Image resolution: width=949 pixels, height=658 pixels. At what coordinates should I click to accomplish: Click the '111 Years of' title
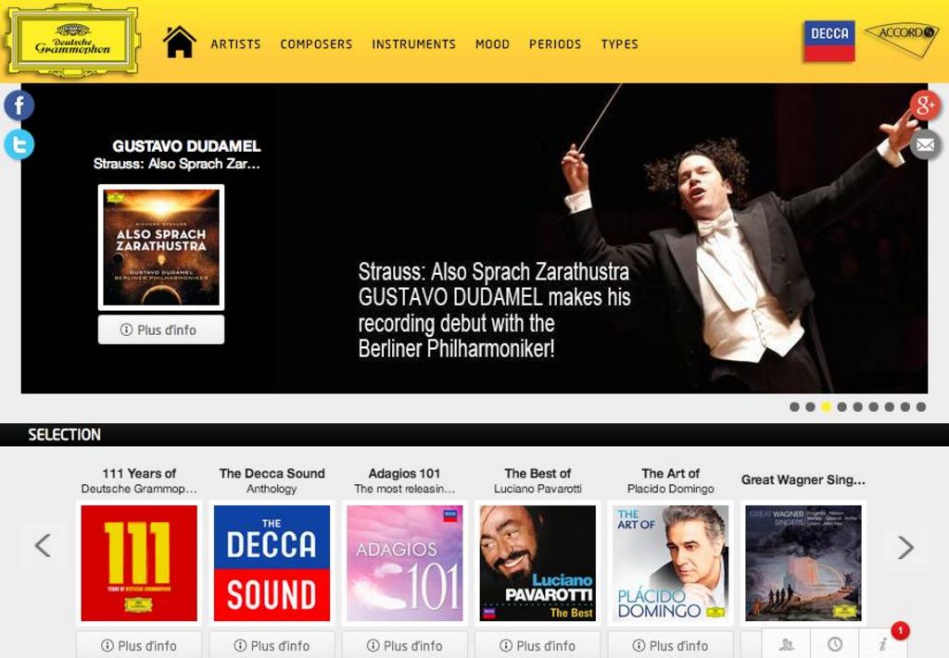pos(139,474)
